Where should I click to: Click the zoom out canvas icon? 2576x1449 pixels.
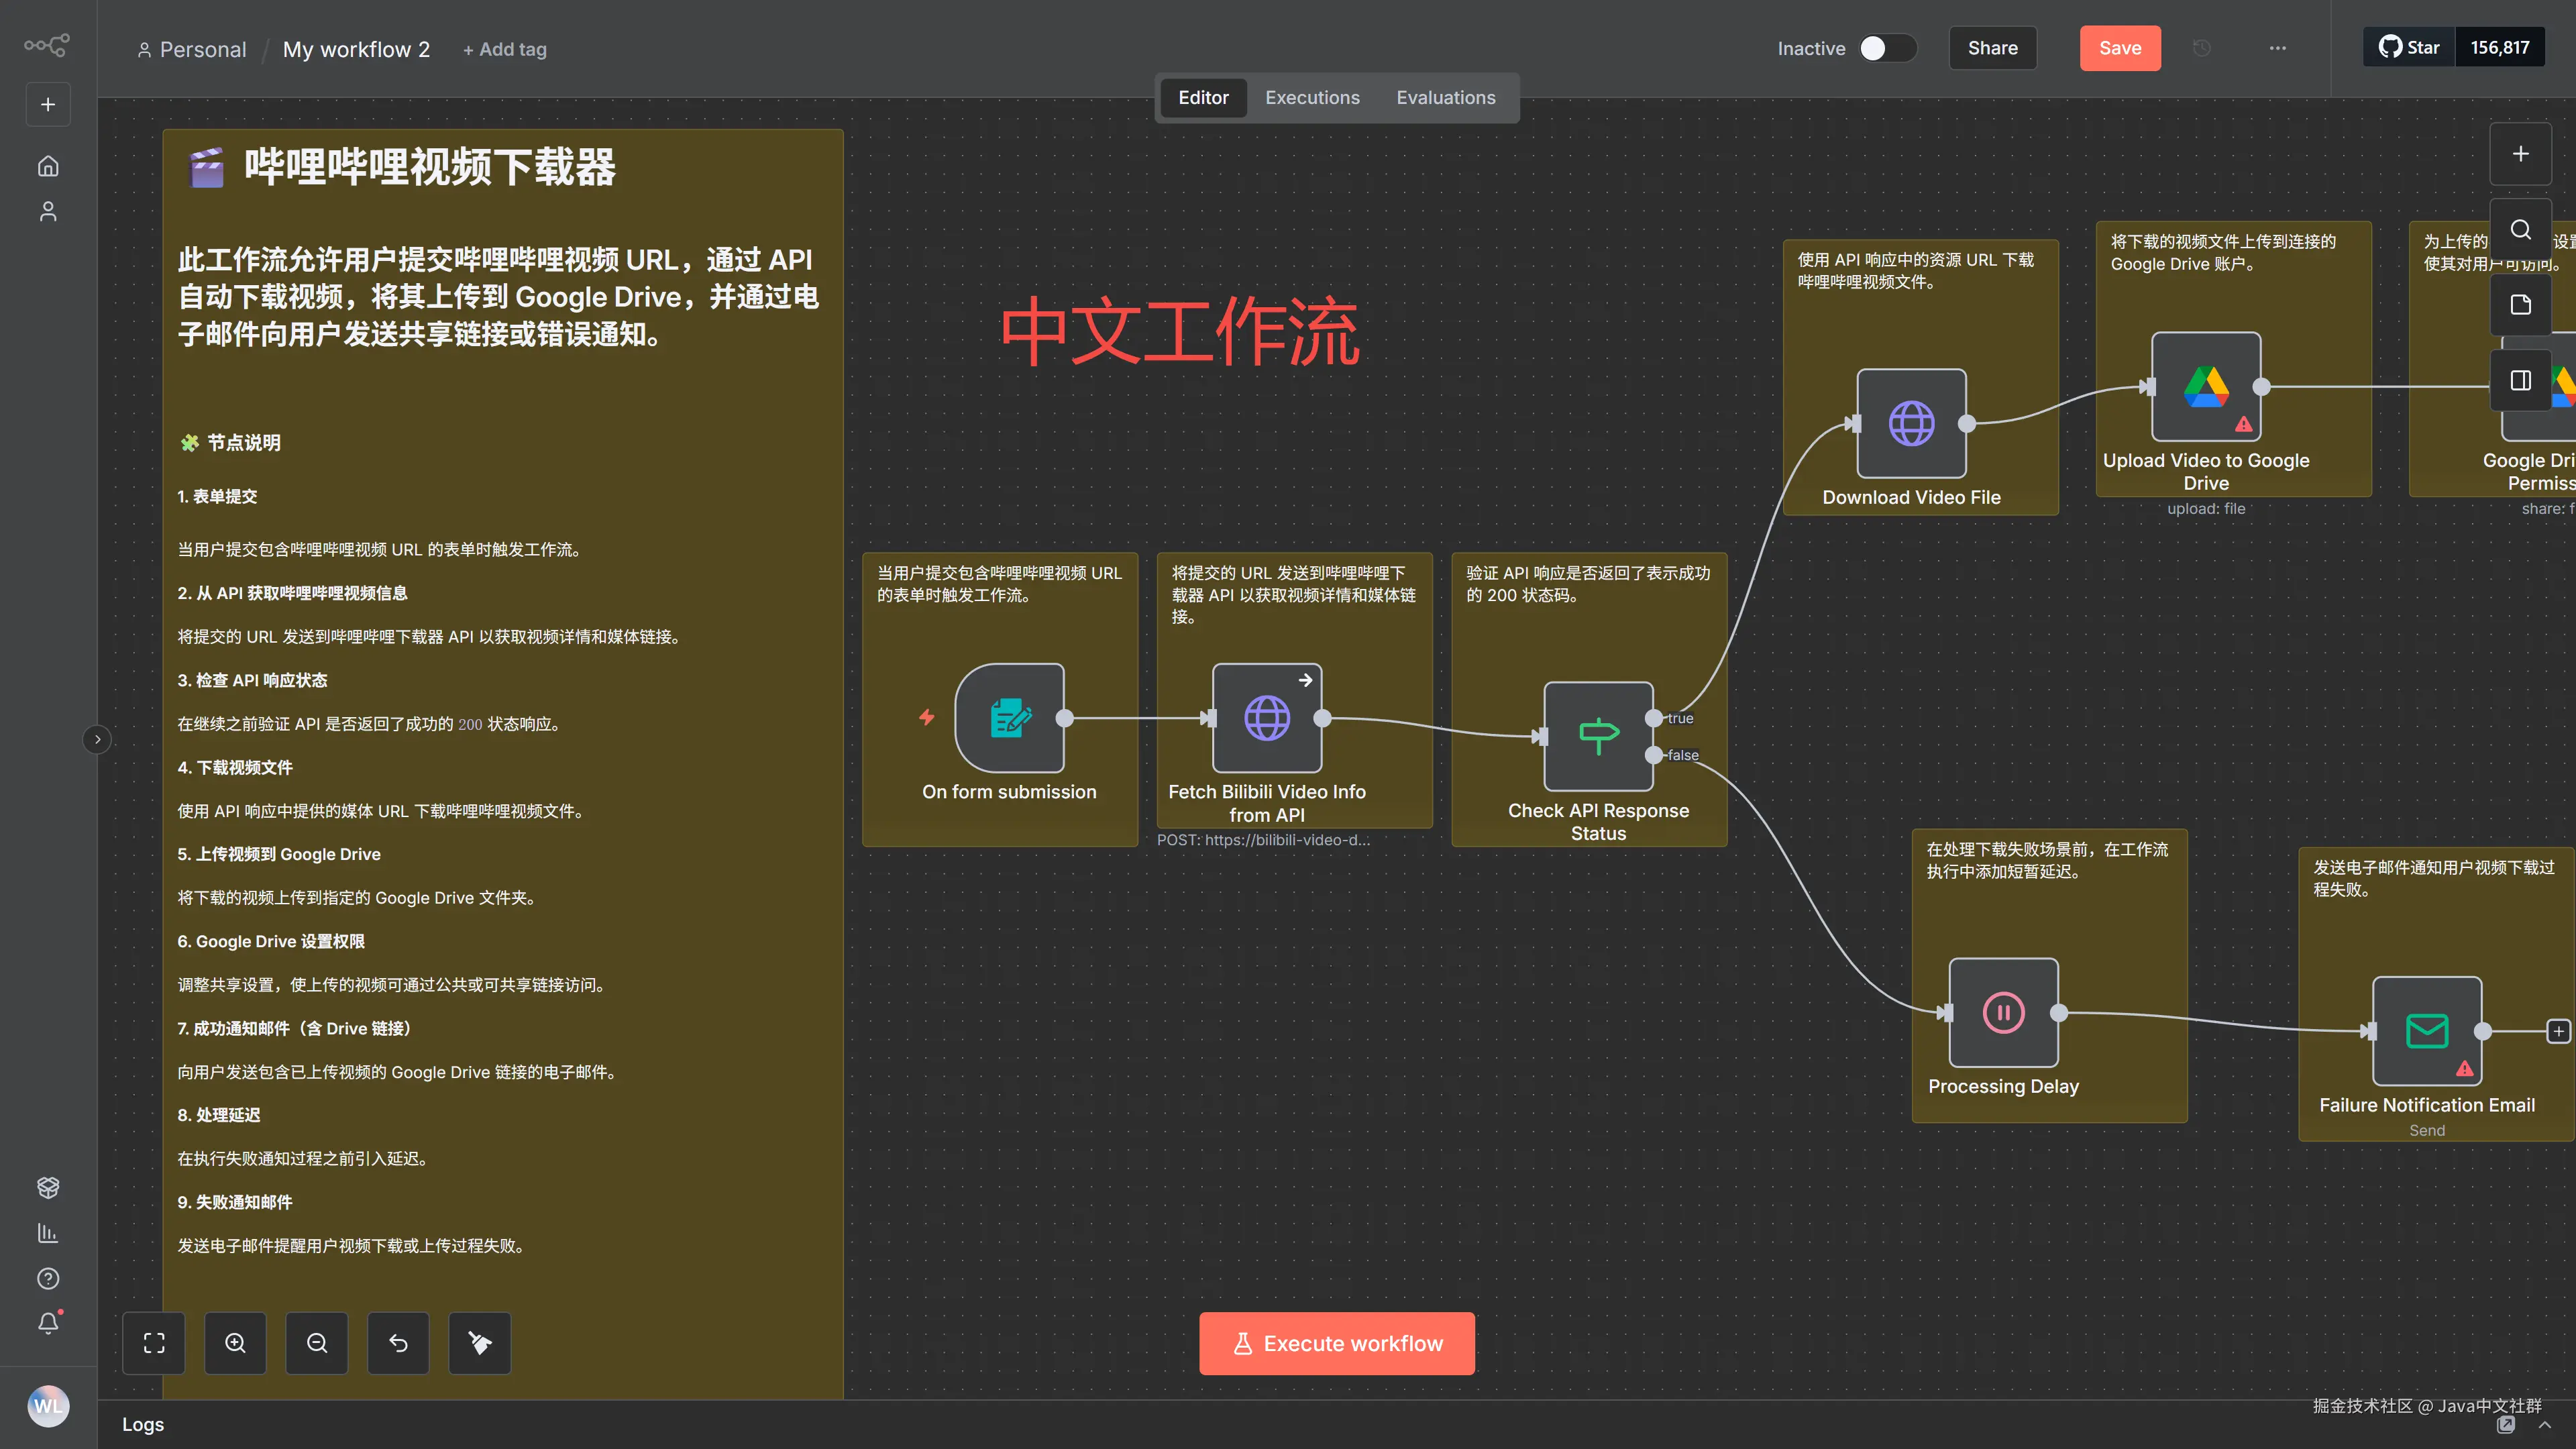(x=317, y=1343)
